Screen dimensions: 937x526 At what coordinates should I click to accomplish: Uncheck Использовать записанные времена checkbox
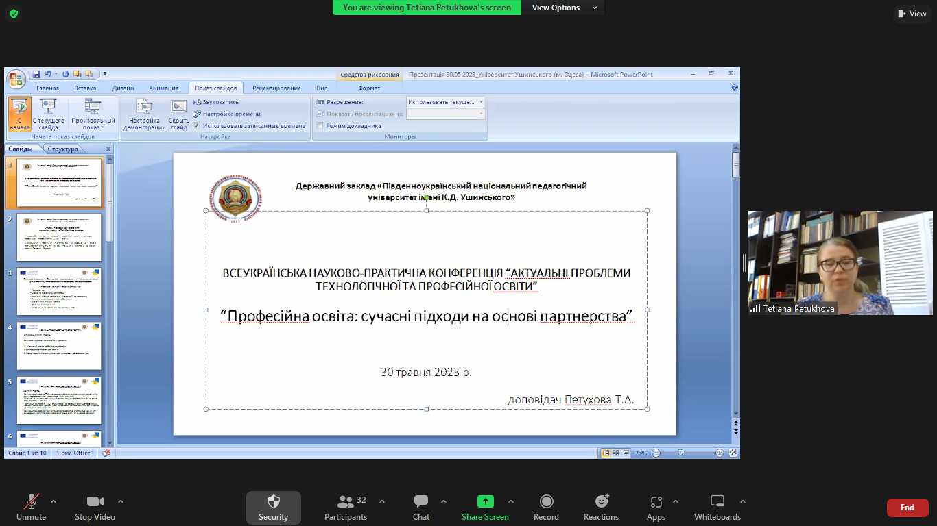[196, 126]
